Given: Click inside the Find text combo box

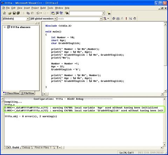Looking at the screenshot, I should [86, 13].
